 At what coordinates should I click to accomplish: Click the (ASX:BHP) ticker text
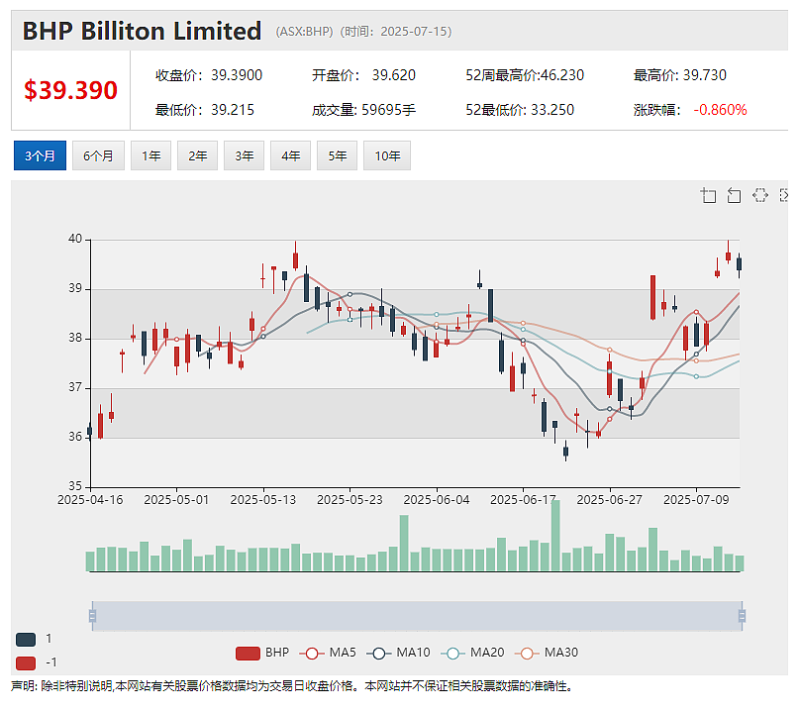coord(305,32)
